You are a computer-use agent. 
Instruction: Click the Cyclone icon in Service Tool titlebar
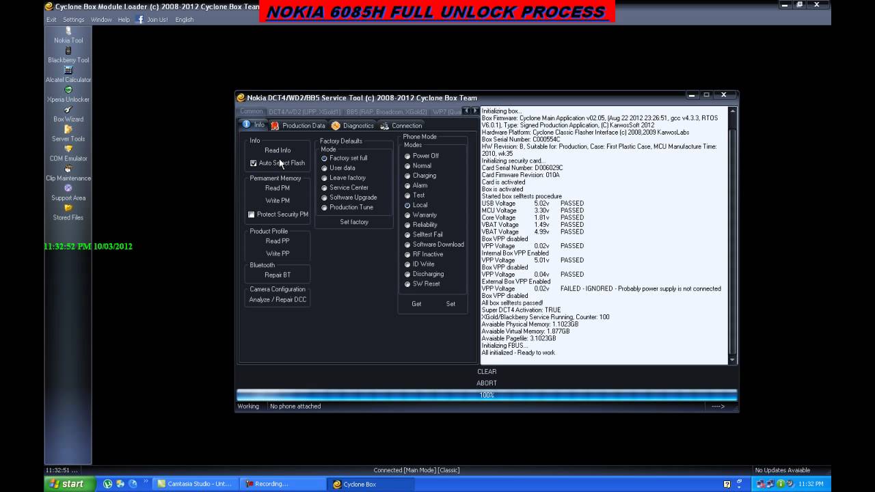pos(241,98)
